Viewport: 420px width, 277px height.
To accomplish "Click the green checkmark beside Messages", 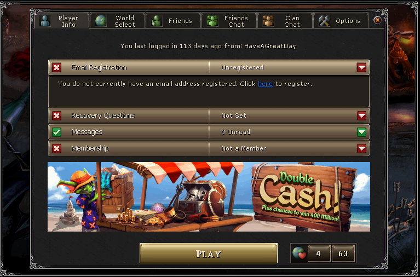I will pos(56,132).
